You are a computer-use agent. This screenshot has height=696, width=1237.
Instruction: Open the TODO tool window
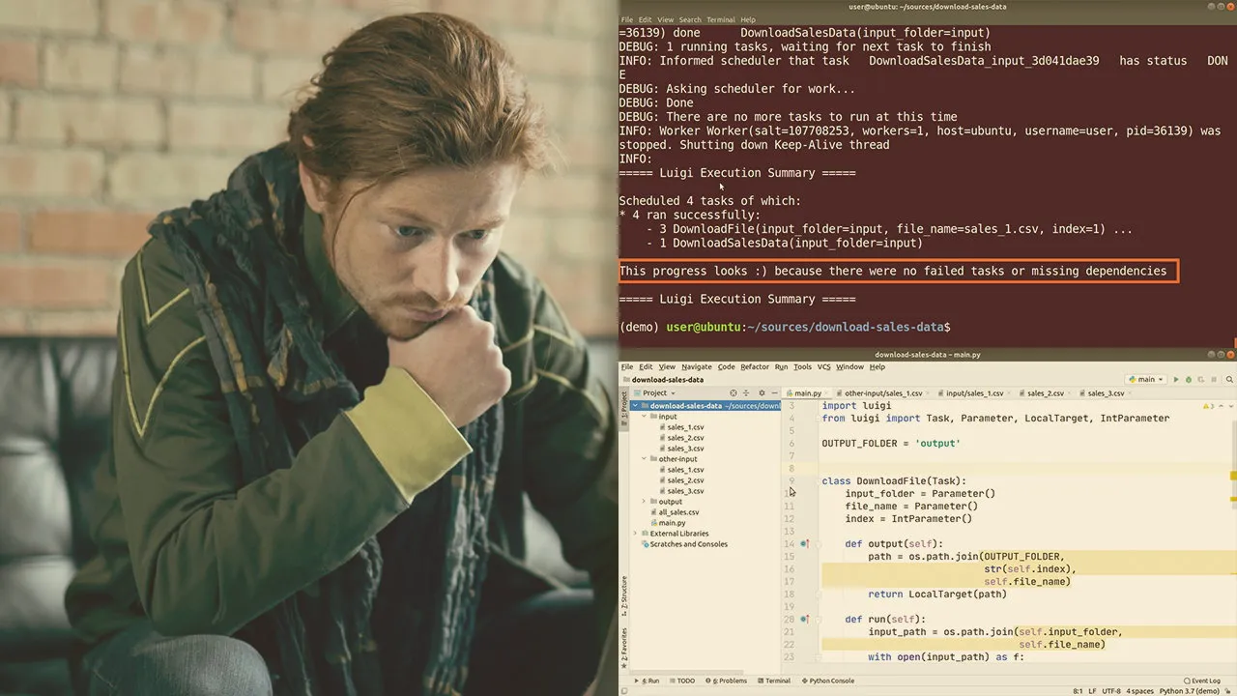682,681
